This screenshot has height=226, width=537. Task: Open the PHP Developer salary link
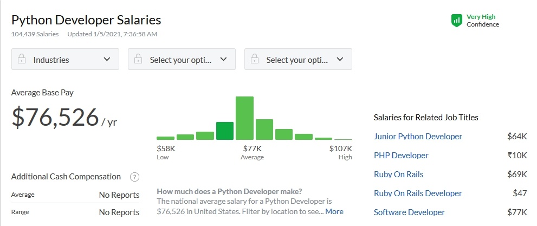[401, 156]
